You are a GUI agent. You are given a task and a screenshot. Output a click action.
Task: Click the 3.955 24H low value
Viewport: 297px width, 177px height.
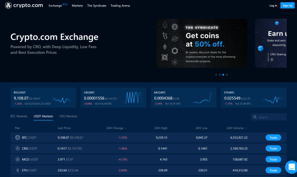click(204, 159)
